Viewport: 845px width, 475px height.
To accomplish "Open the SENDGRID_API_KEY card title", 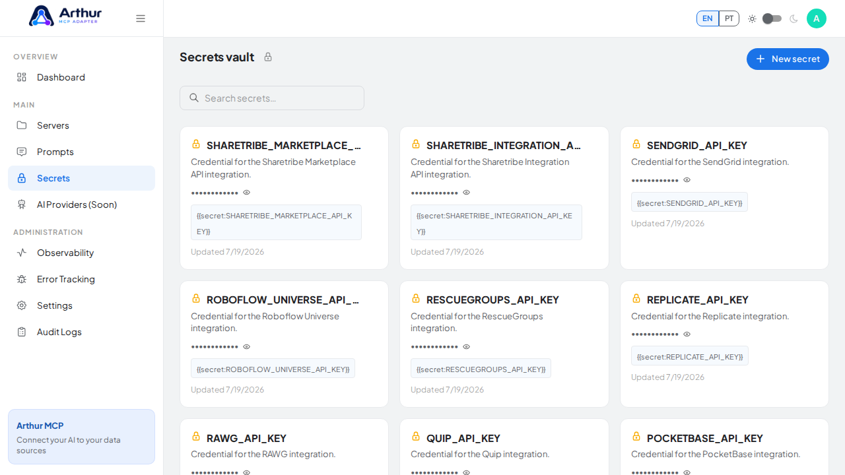I will click(696, 145).
